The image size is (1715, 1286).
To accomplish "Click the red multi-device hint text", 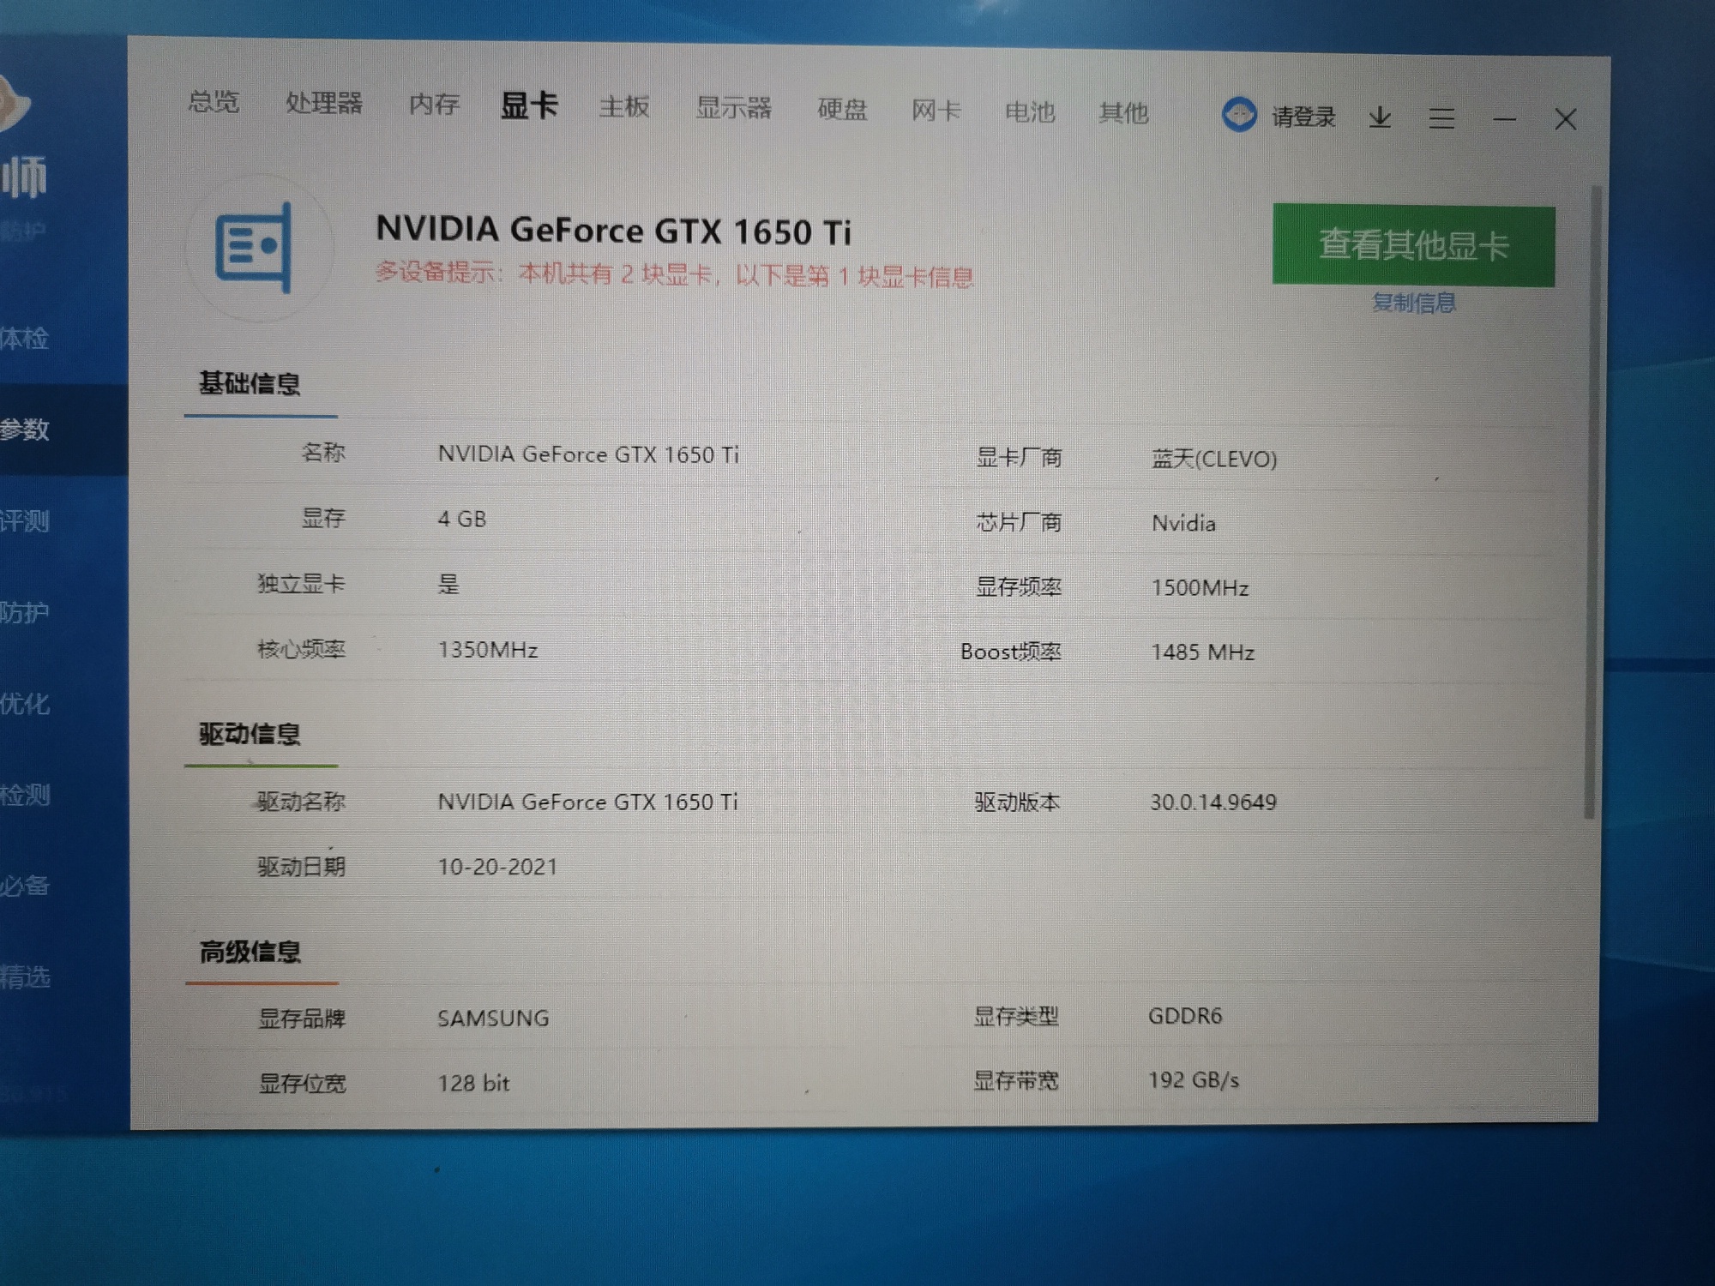I will [674, 275].
